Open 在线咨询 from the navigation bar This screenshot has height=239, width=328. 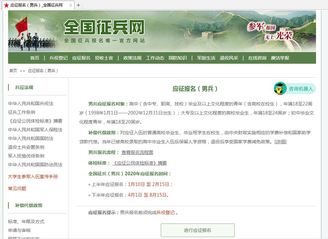point(257,58)
